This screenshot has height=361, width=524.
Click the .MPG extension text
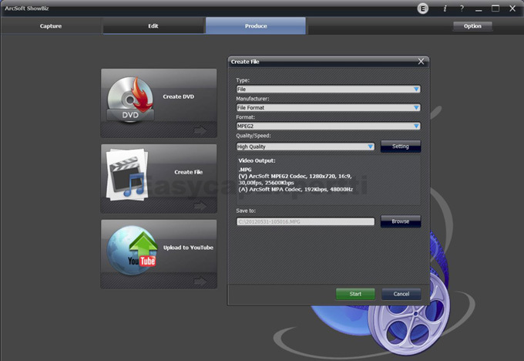[245, 170]
